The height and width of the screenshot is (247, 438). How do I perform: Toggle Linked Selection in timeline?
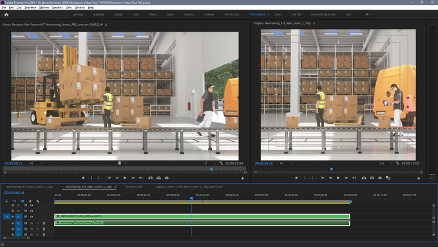(x=23, y=201)
